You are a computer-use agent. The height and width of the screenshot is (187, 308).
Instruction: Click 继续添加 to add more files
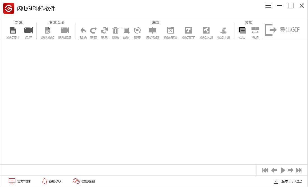[47, 32]
